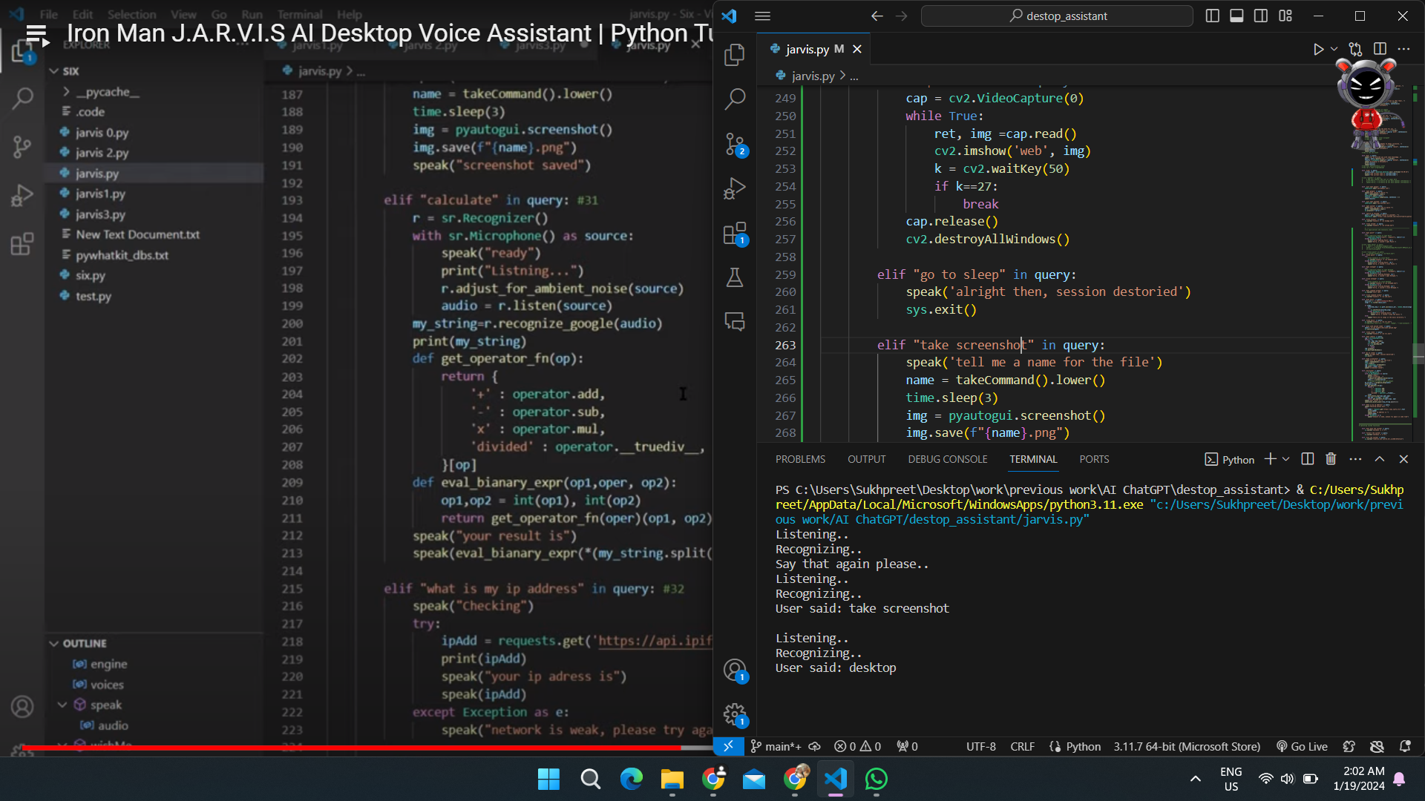Split the editor to the right

pos(1380,49)
